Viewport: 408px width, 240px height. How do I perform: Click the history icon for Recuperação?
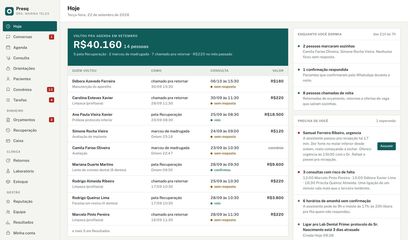click(x=8, y=130)
